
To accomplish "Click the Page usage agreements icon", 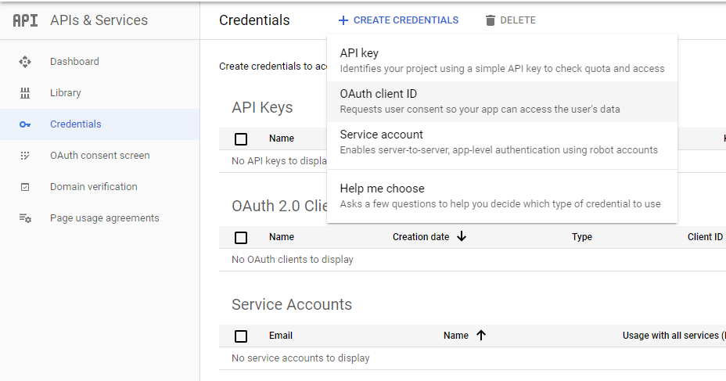I will [25, 218].
